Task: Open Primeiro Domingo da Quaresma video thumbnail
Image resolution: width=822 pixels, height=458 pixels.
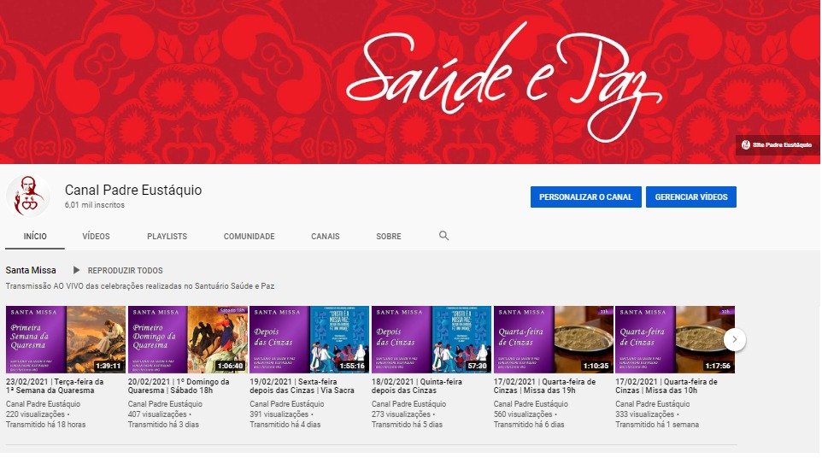Action: click(x=188, y=339)
